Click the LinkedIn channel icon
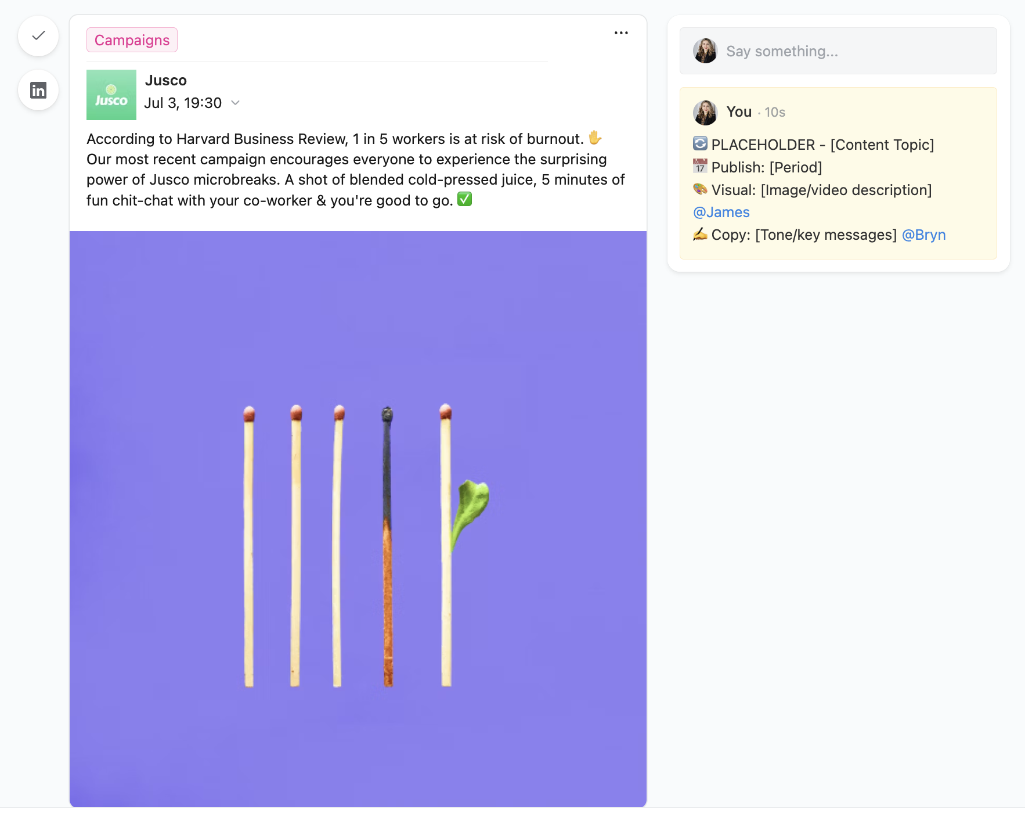 coord(38,91)
